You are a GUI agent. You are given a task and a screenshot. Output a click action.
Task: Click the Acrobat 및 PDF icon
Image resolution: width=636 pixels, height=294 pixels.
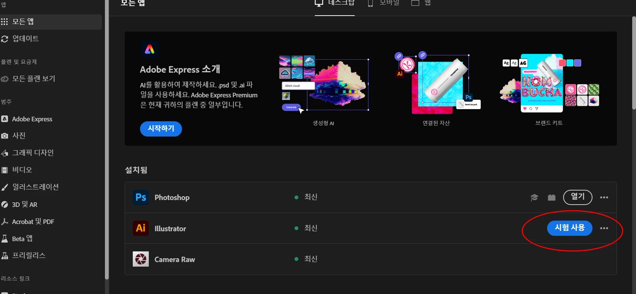click(5, 221)
